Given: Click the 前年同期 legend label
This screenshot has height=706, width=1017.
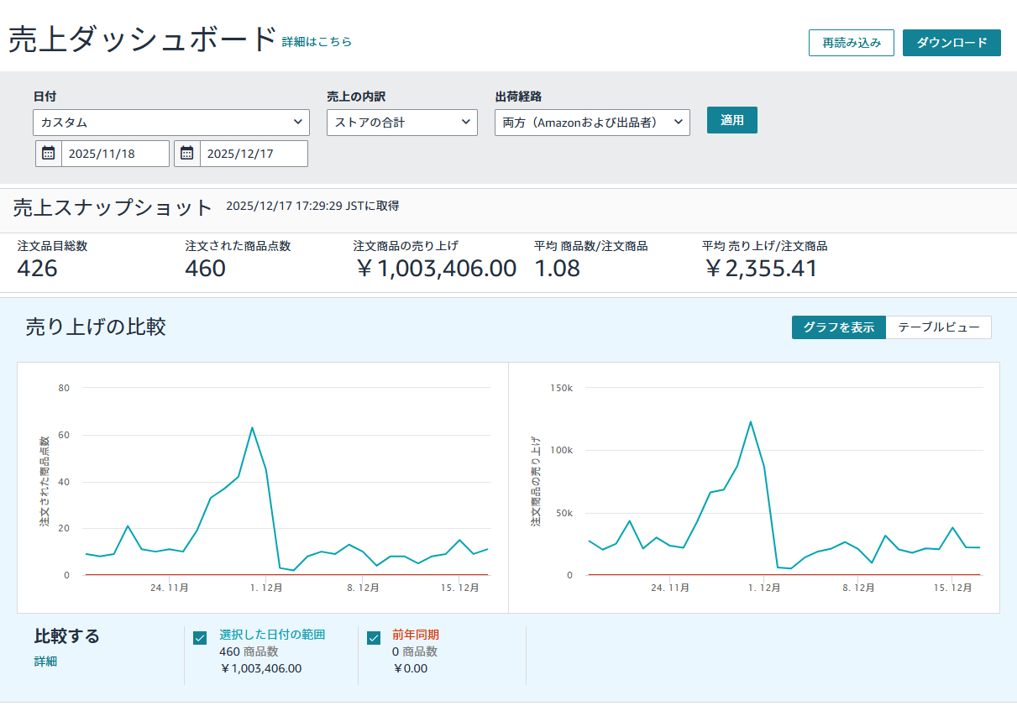Looking at the screenshot, I should point(415,635).
